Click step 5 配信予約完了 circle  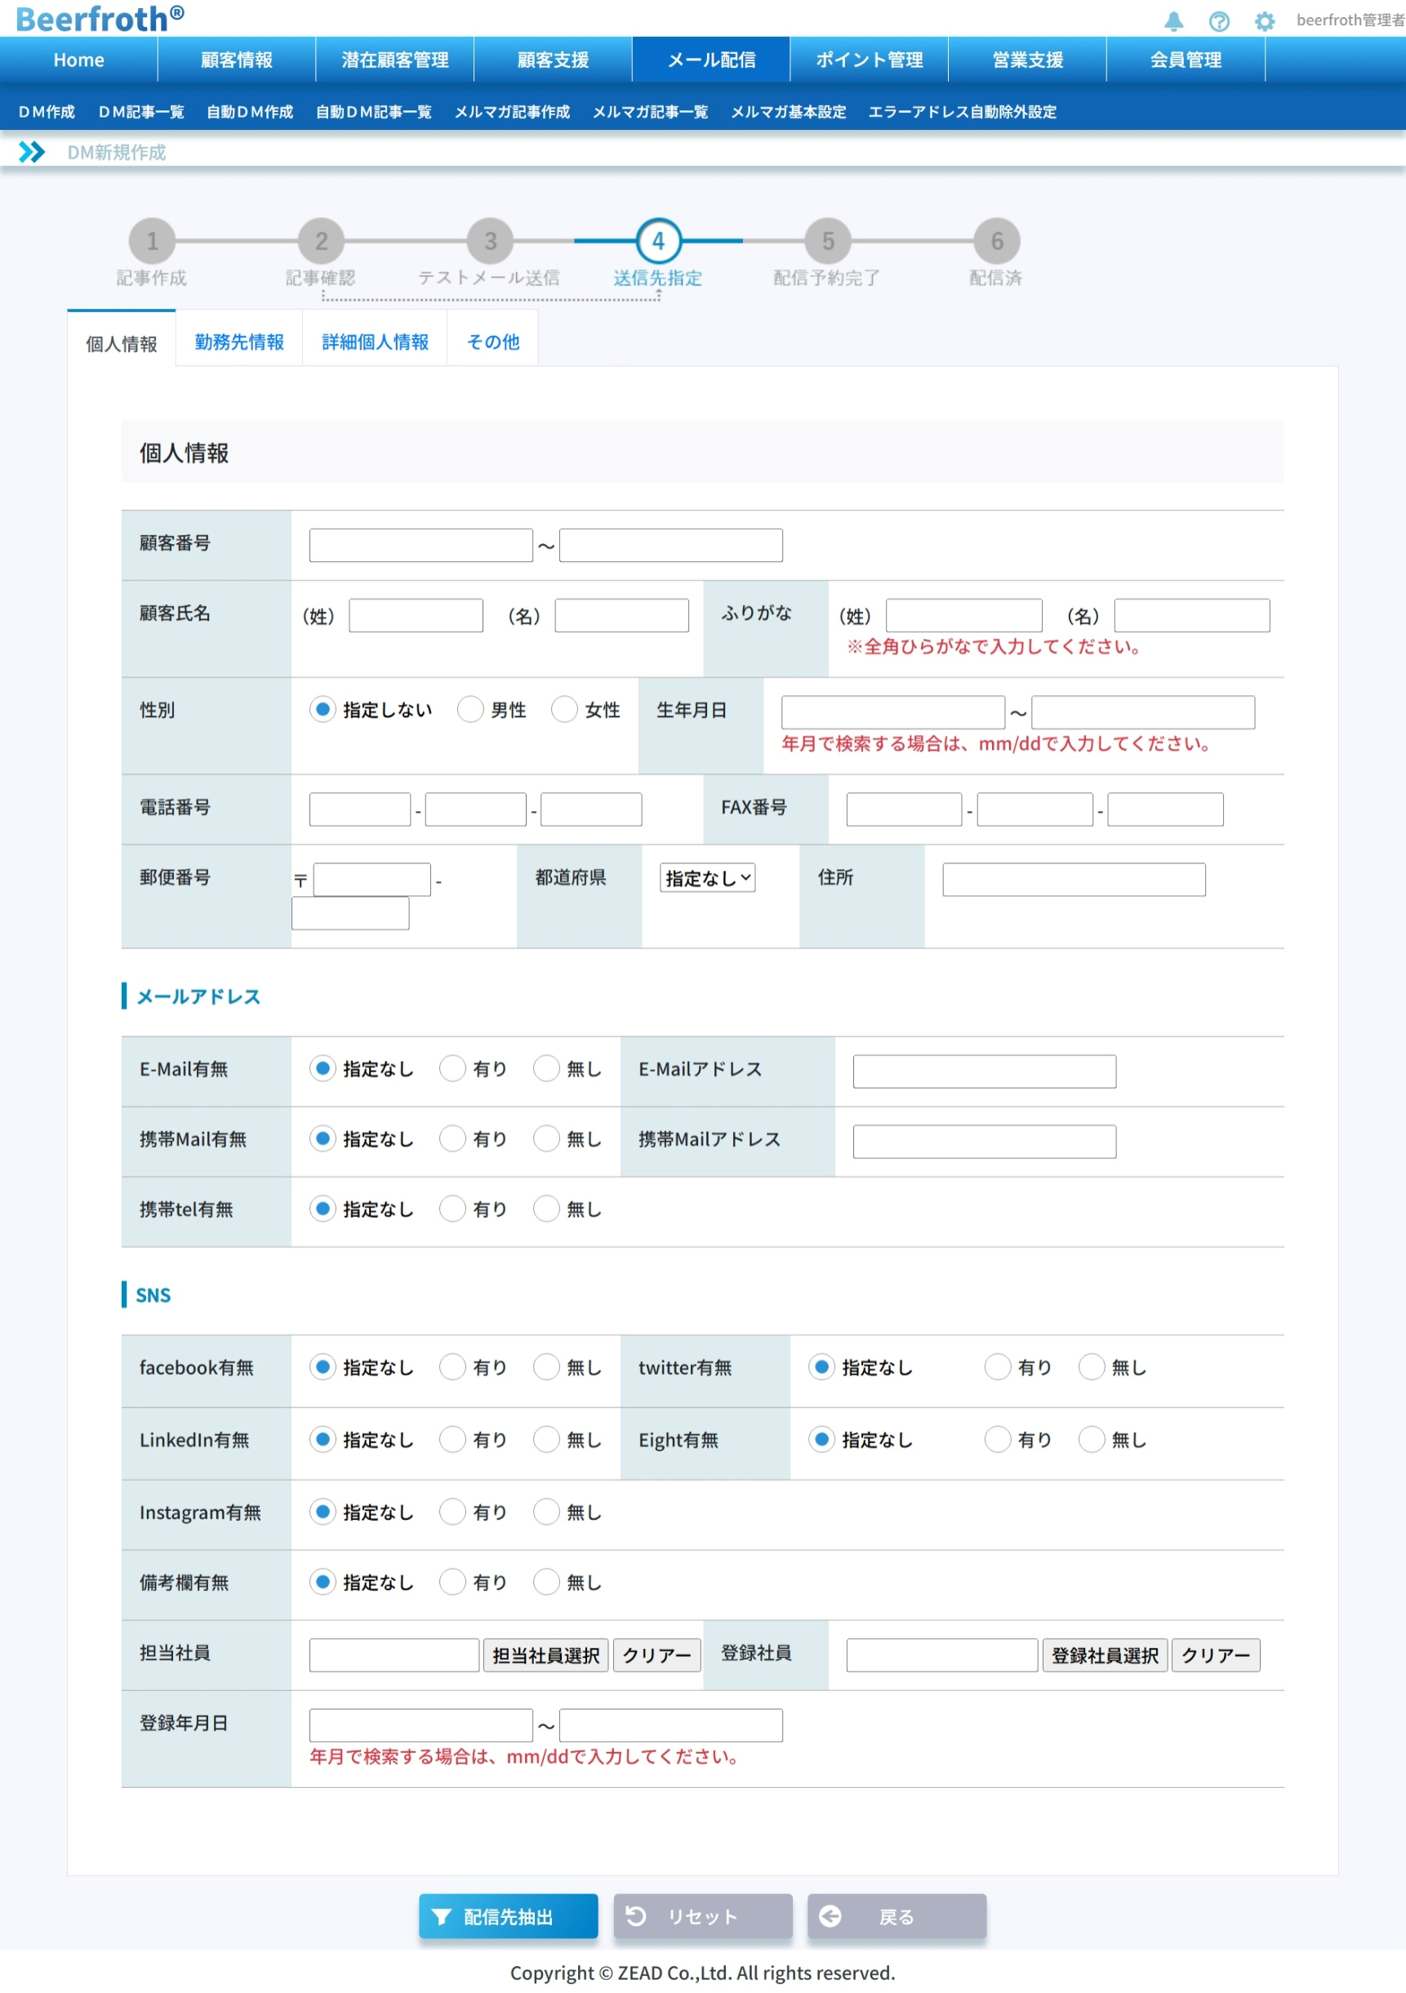828,240
